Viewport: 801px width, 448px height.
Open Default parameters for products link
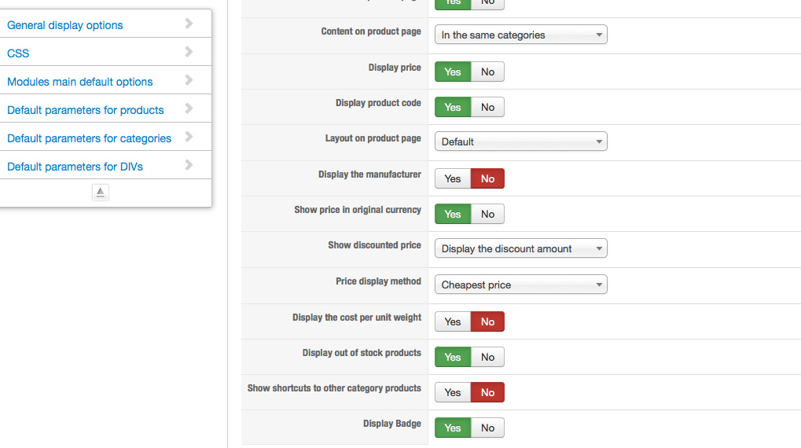click(x=86, y=110)
